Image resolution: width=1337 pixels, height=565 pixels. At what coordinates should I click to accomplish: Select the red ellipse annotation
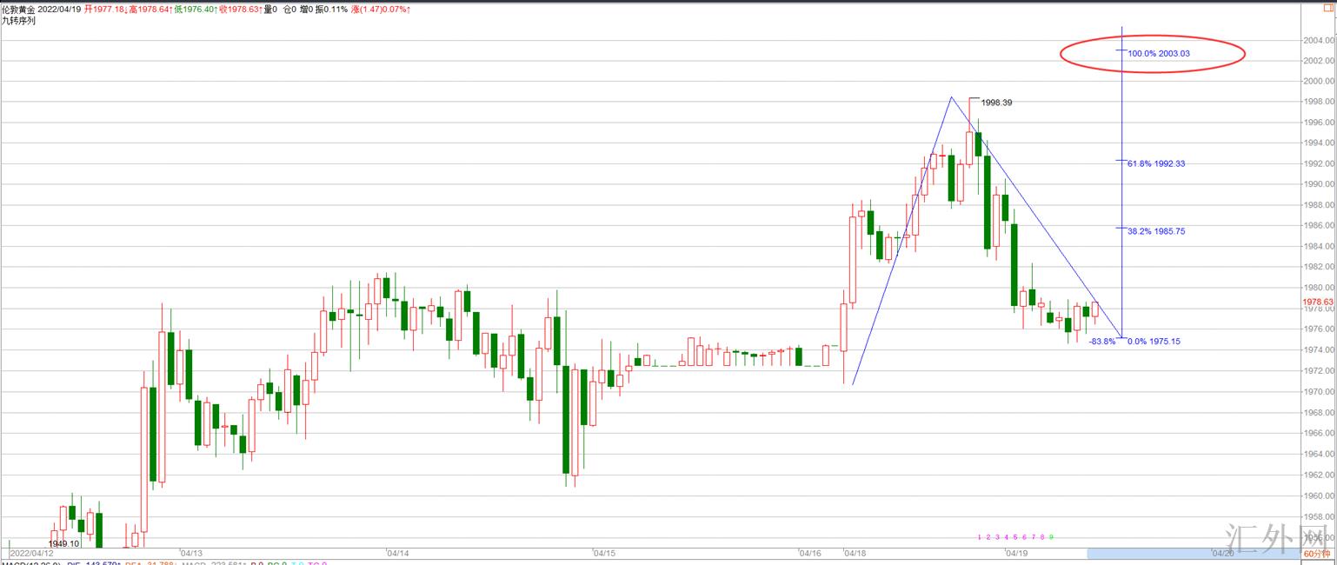point(1153,54)
